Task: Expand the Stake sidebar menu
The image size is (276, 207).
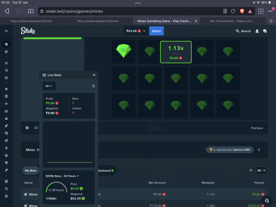Action: [6, 31]
